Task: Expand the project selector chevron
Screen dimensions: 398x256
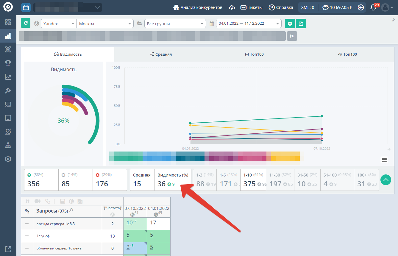Action: [x=97, y=7]
